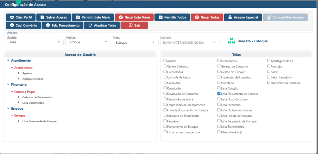The width and height of the screenshot is (318, 154).
Task: Click the padlock icon on Acesso Especial
Action: pyautogui.click(x=230, y=17)
